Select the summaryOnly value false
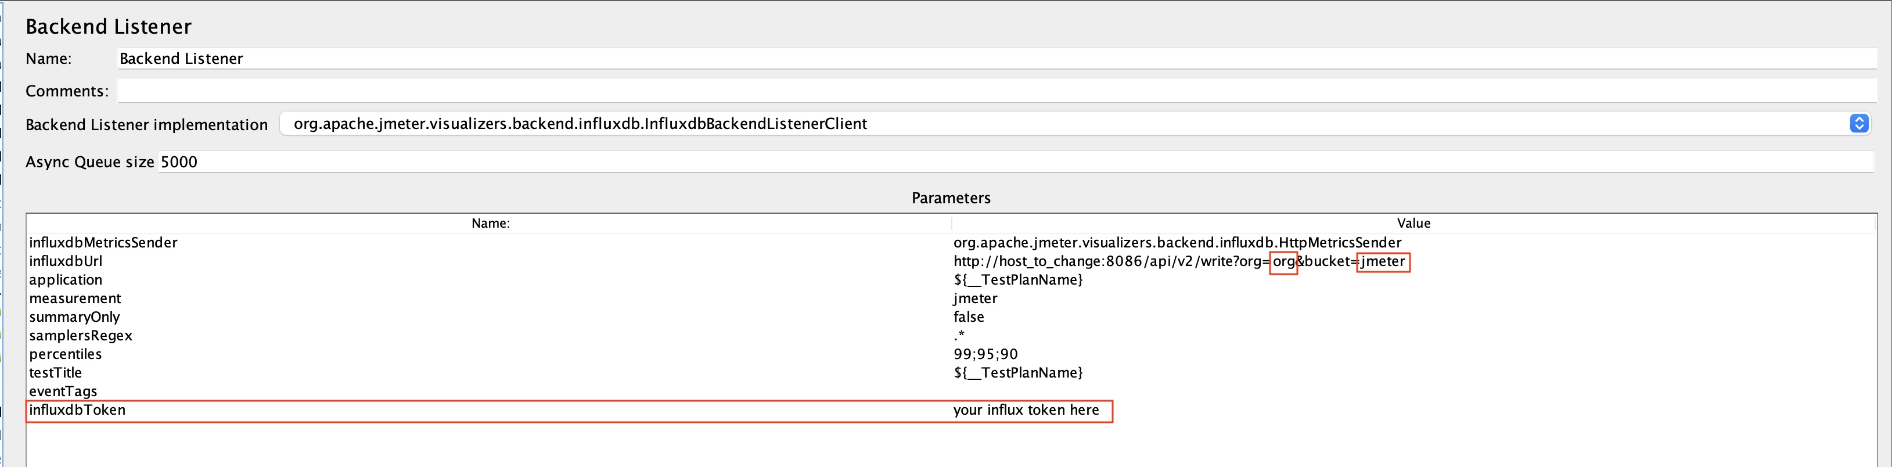 [969, 317]
